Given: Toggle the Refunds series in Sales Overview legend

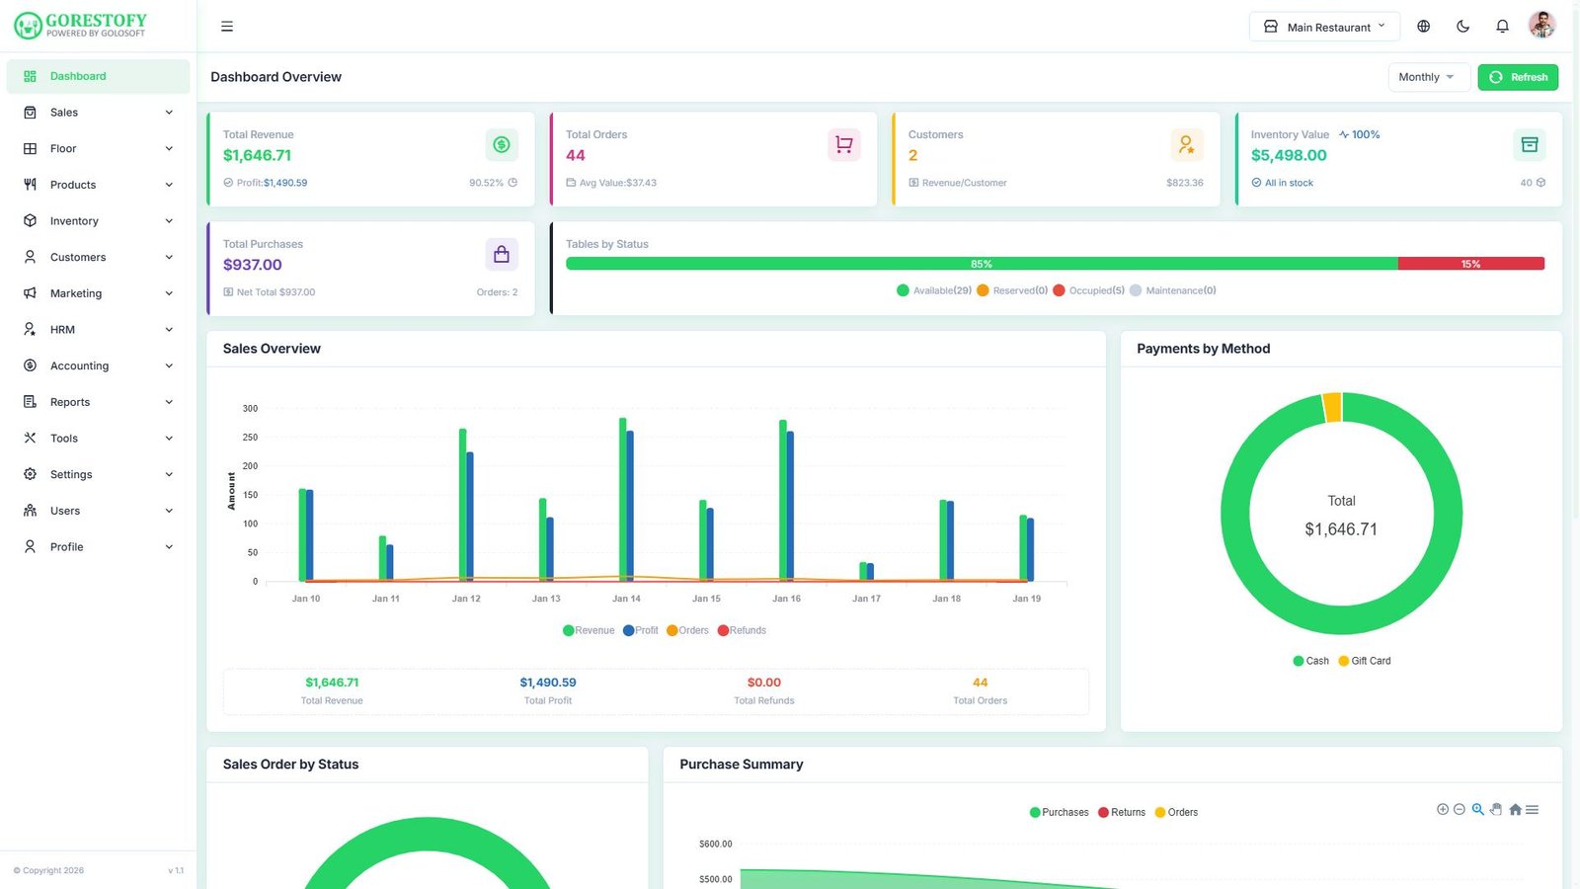Looking at the screenshot, I should [742, 630].
